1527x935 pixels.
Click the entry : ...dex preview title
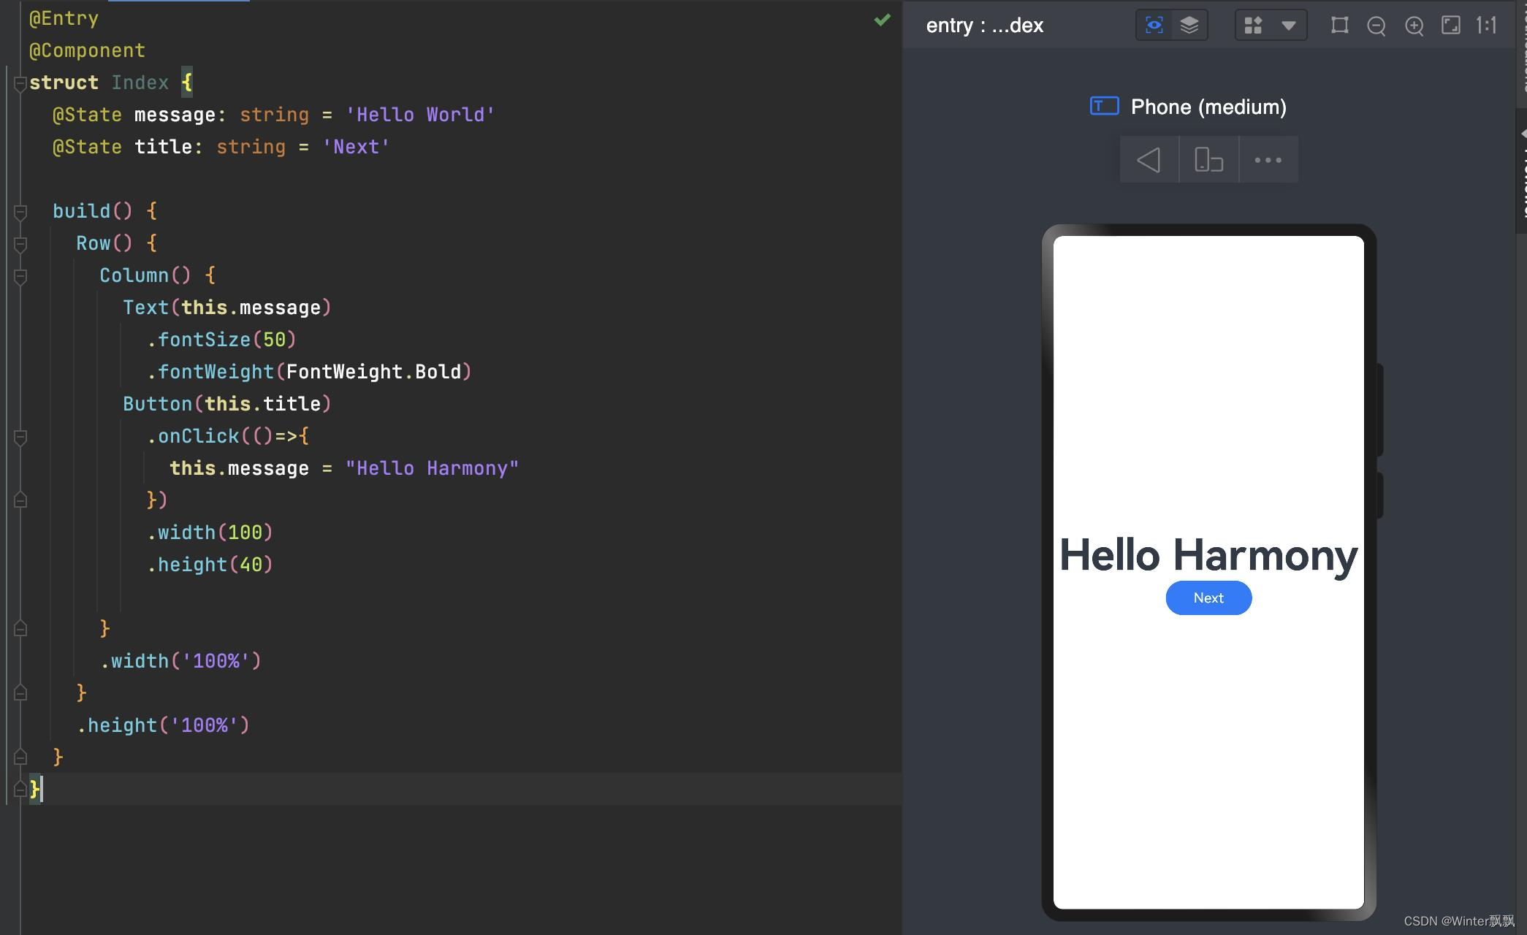click(x=984, y=26)
